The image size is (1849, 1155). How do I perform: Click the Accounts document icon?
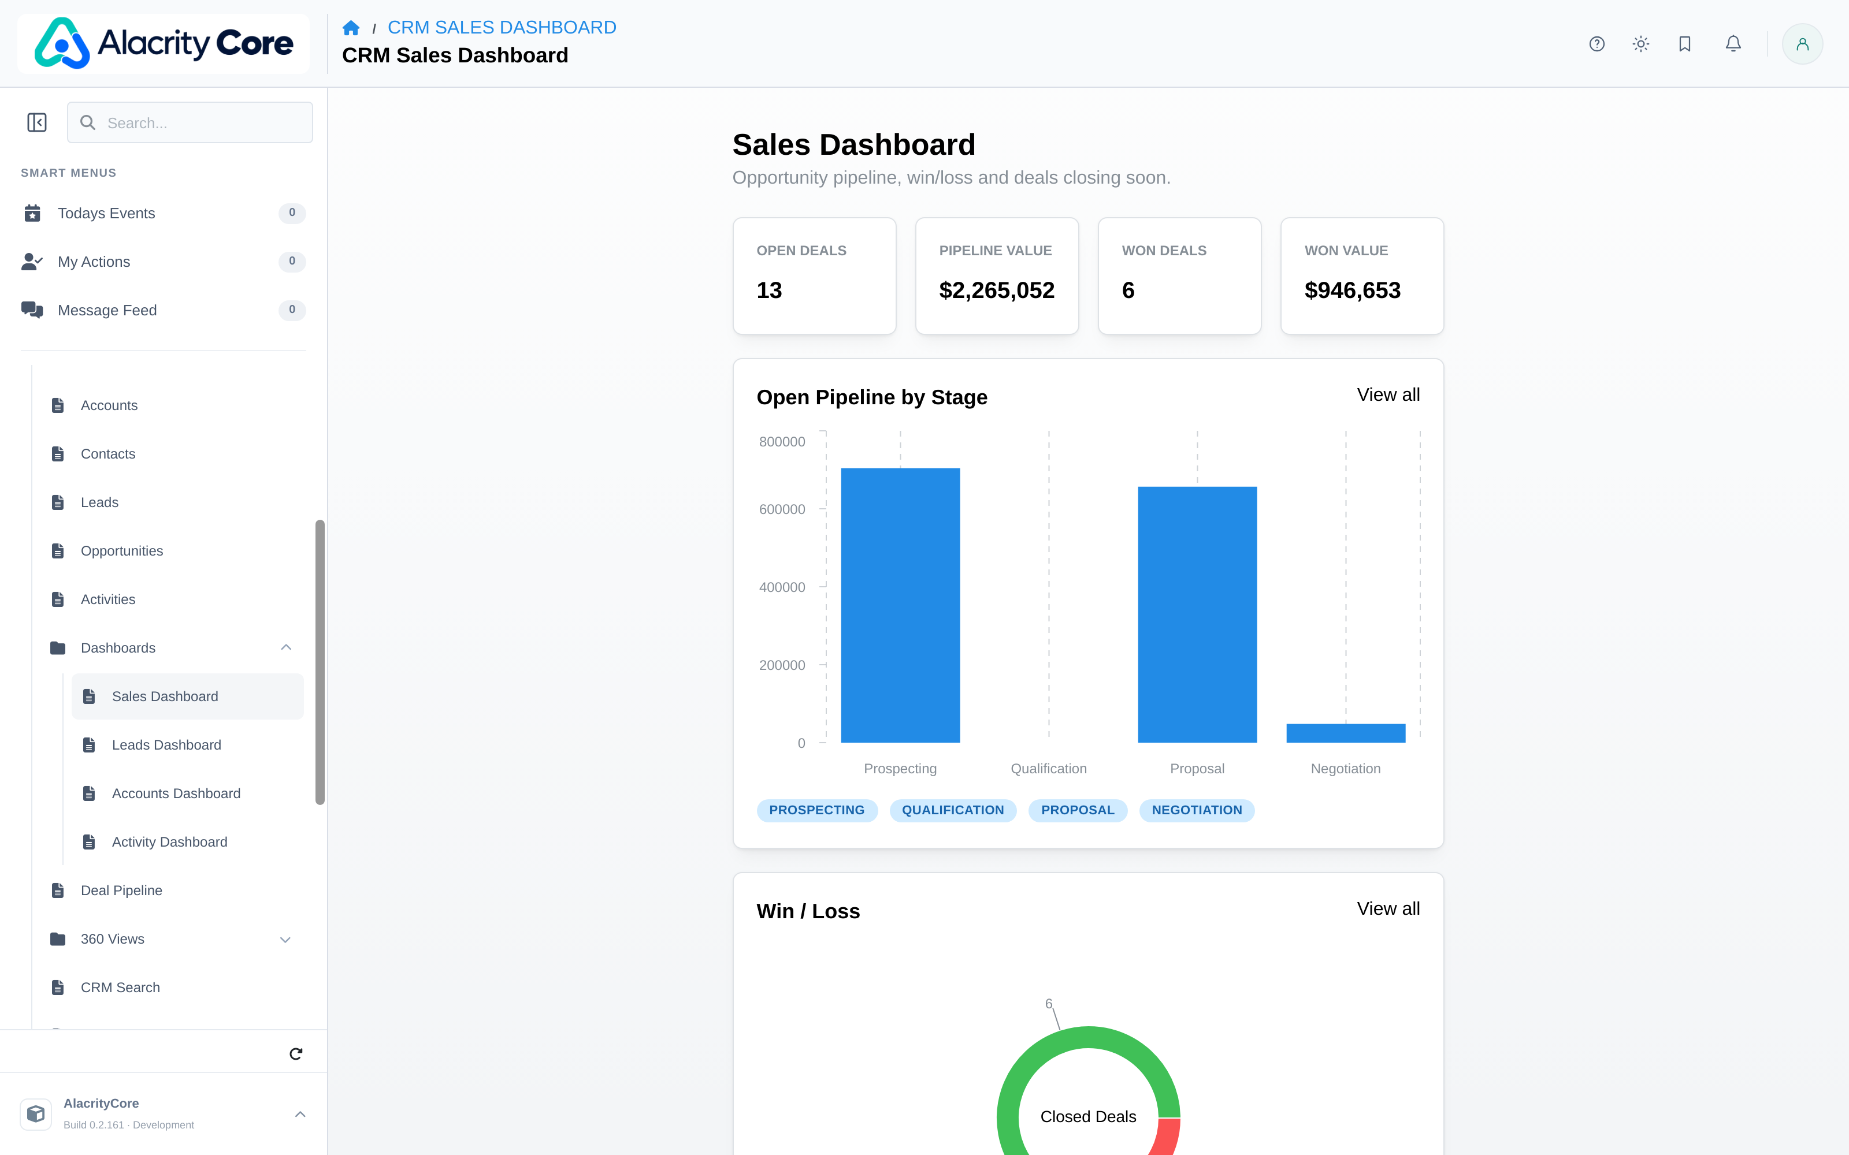(x=57, y=405)
